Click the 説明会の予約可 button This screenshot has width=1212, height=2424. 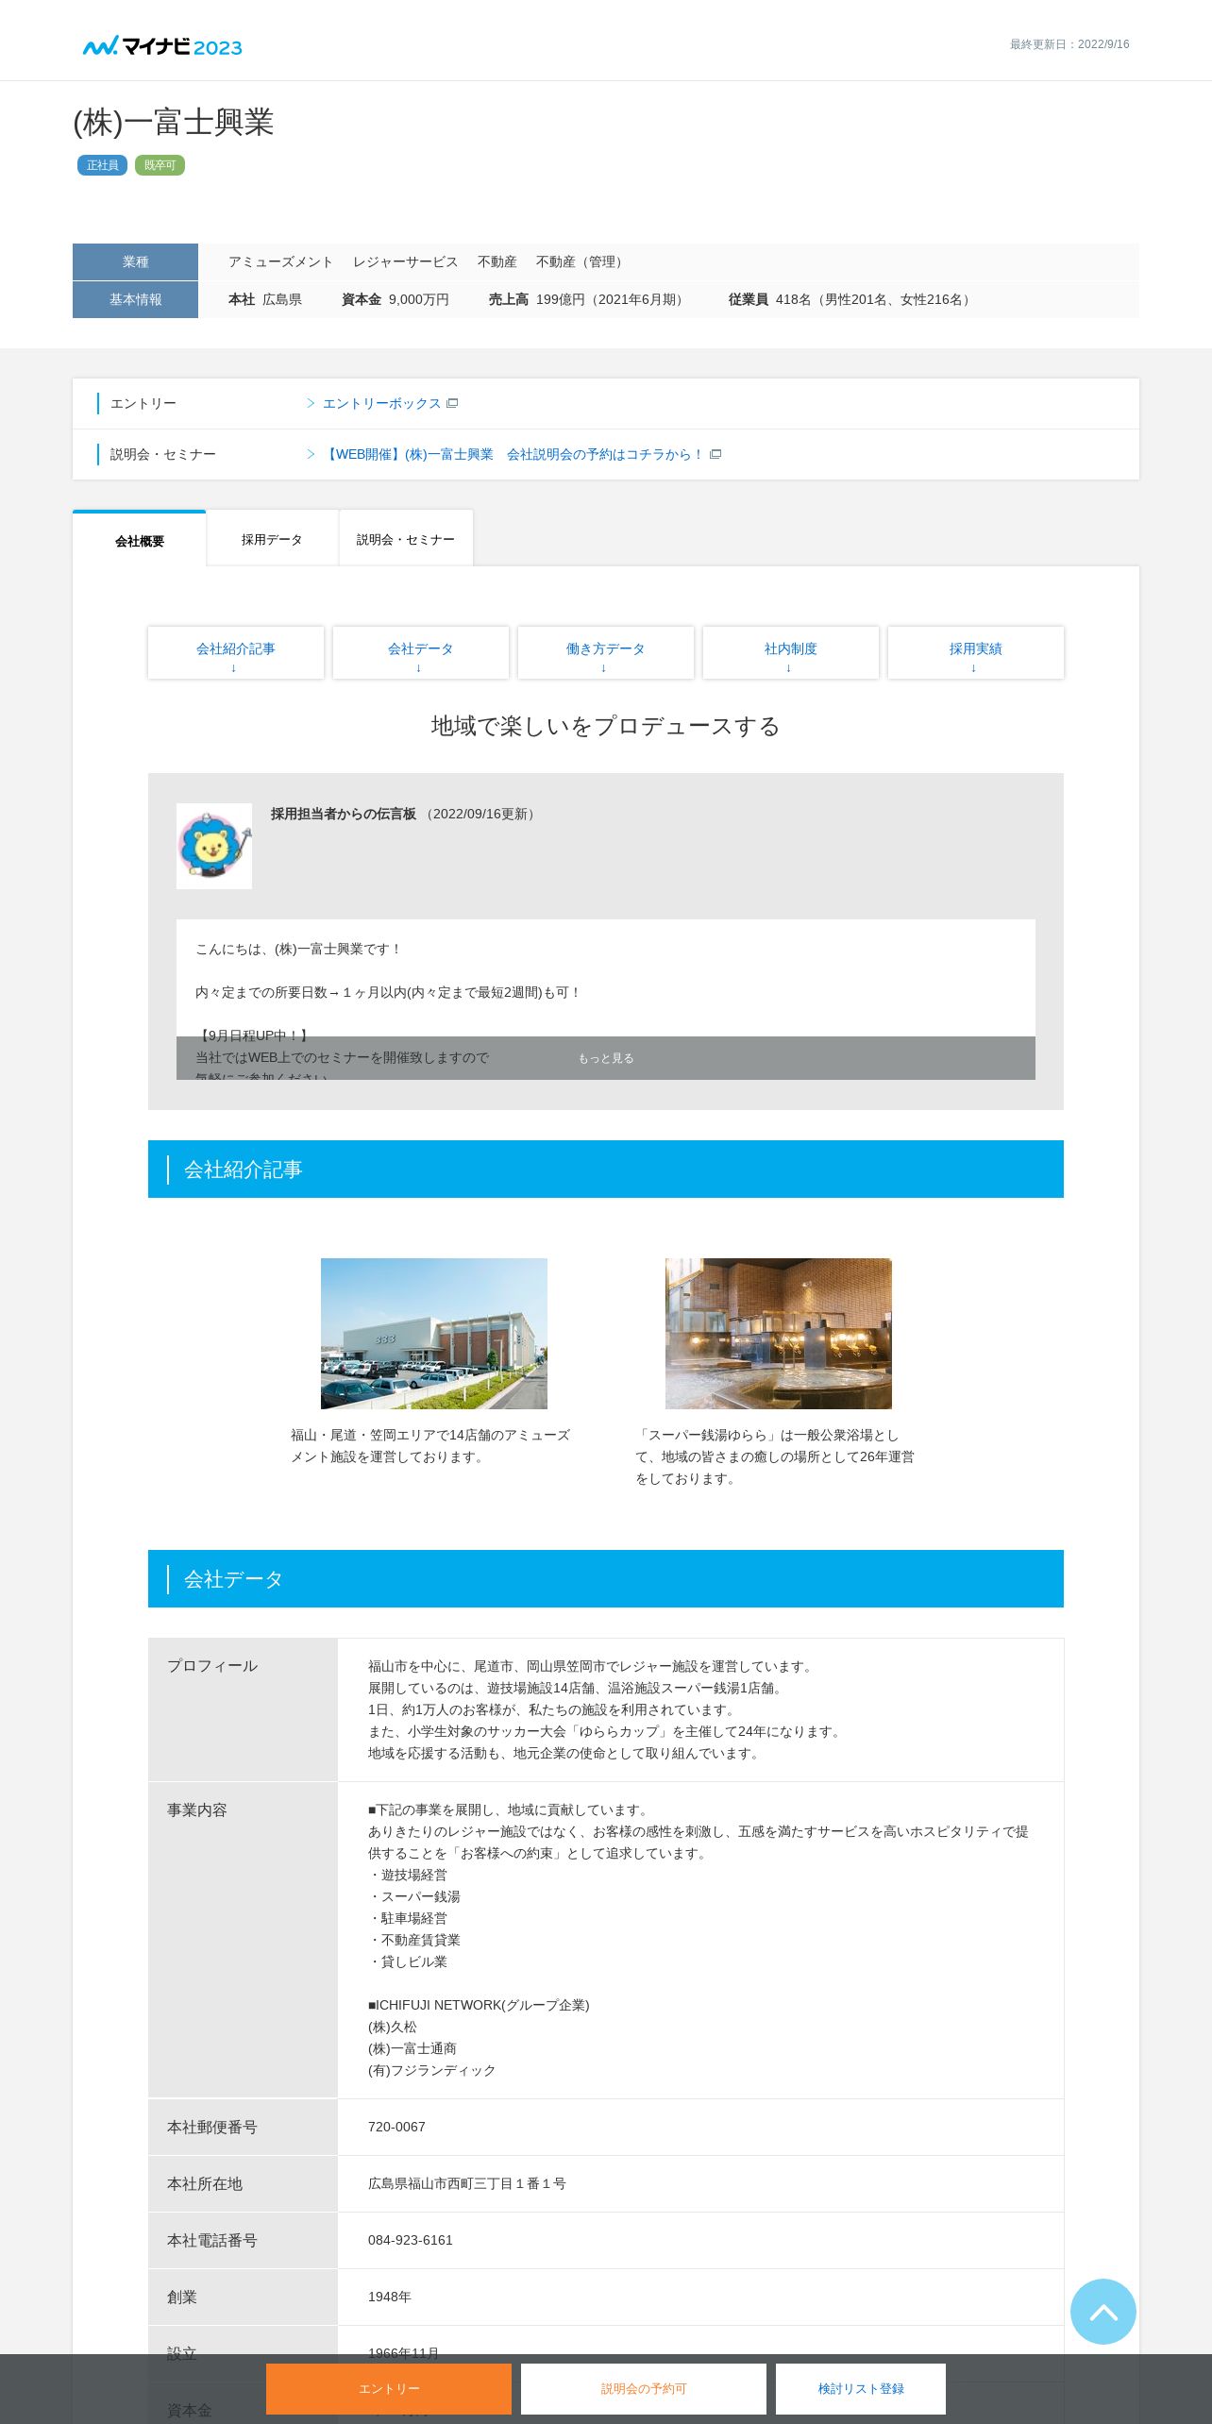pyautogui.click(x=644, y=2388)
